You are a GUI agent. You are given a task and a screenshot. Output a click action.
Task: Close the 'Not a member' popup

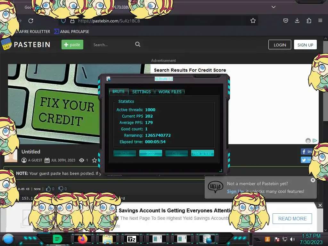tap(313, 180)
